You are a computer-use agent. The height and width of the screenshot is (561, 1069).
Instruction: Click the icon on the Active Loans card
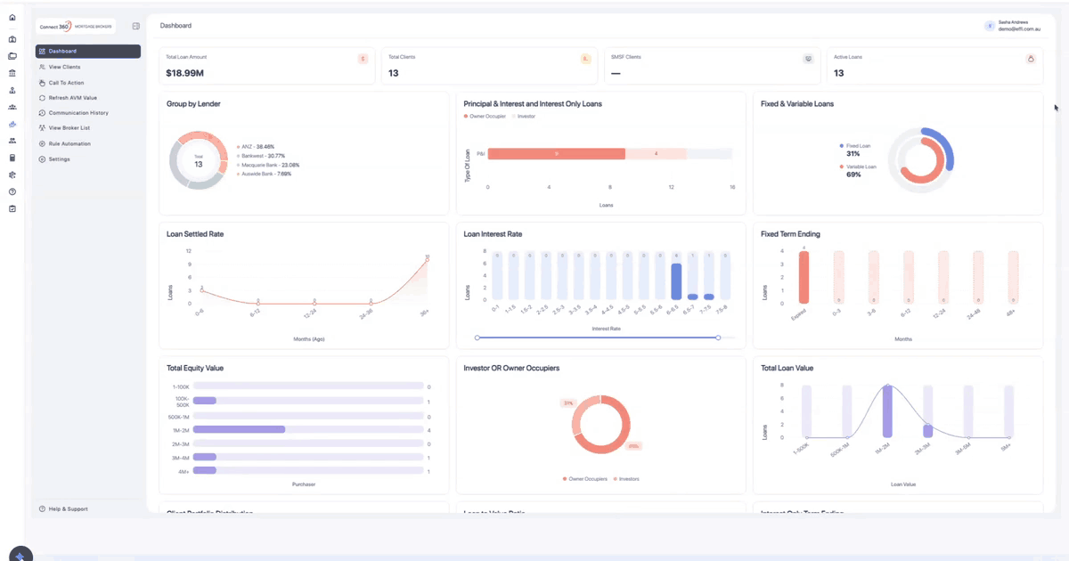click(x=1031, y=59)
